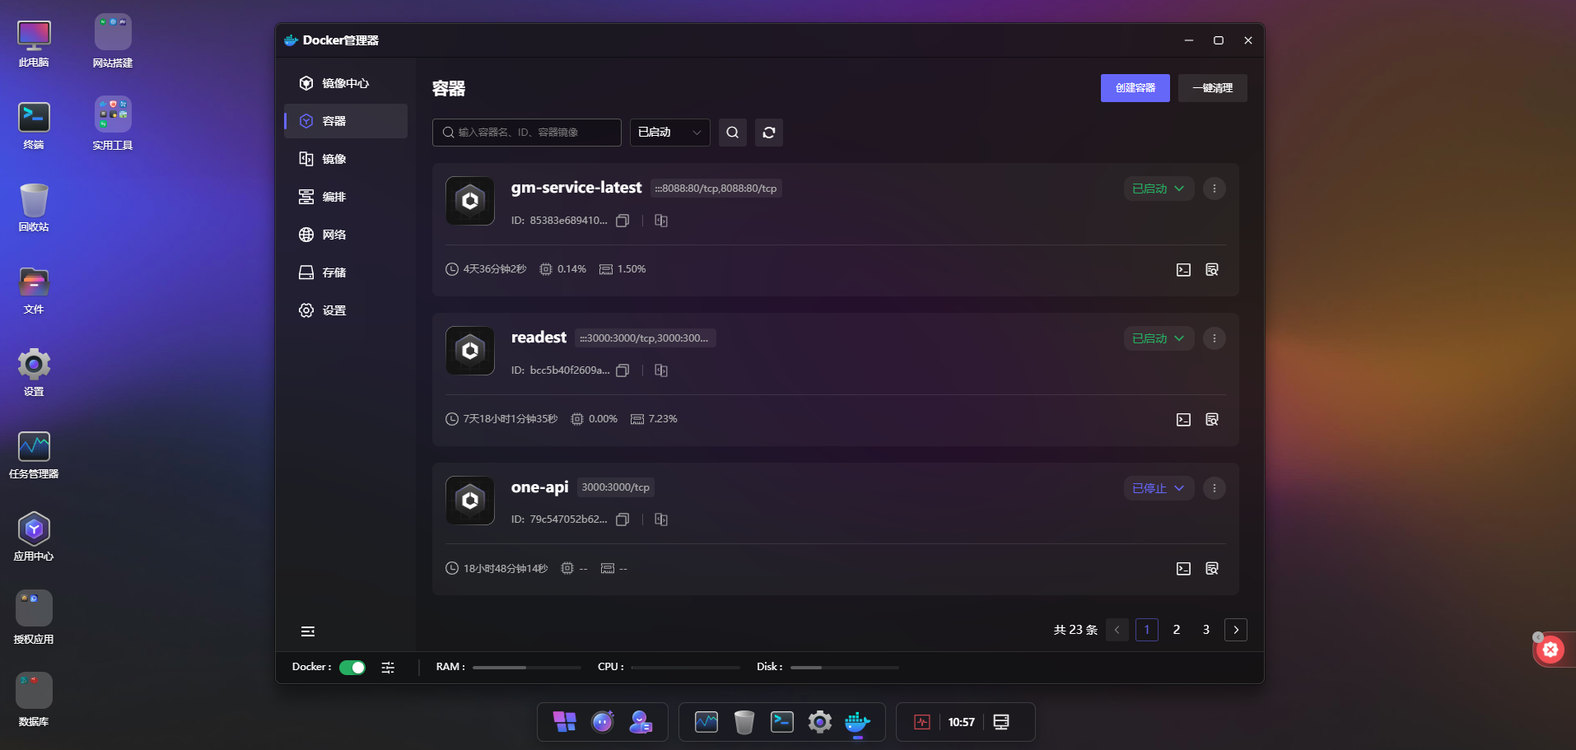Image resolution: width=1576 pixels, height=750 pixels.
Task: Go to page 2 of containers
Action: click(1176, 630)
